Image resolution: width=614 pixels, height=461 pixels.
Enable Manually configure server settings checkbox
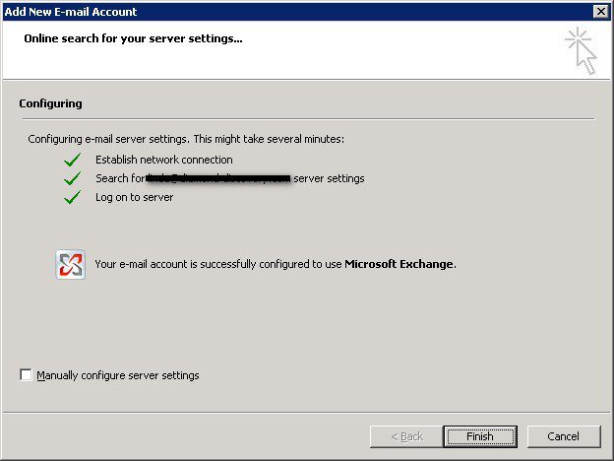click(26, 374)
